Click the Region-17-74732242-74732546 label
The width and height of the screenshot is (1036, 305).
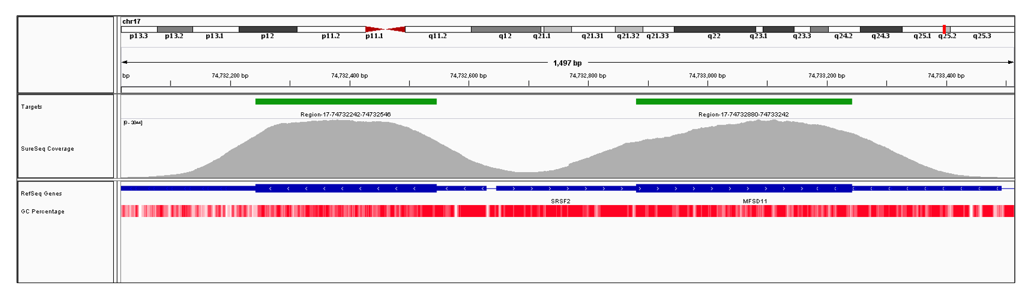(x=345, y=115)
